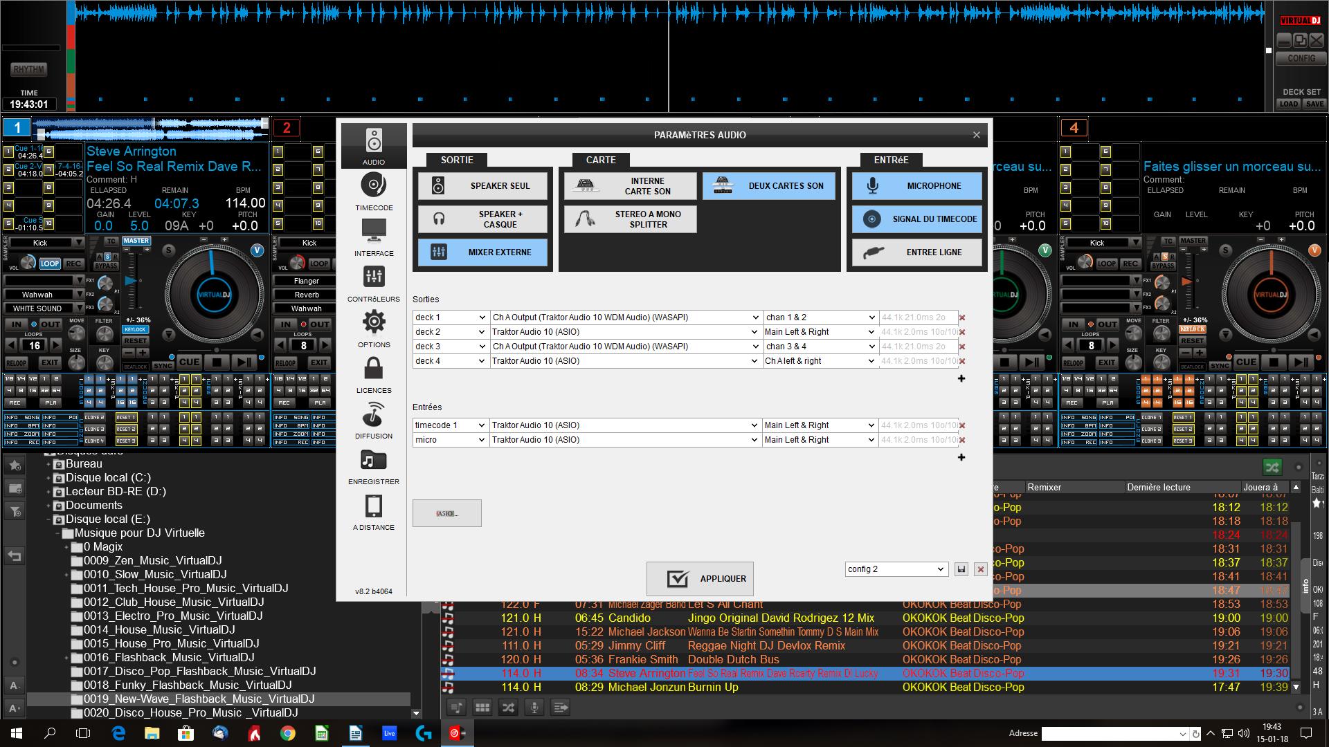
Task: Open the deck 1 output dropdown
Action: [451, 317]
